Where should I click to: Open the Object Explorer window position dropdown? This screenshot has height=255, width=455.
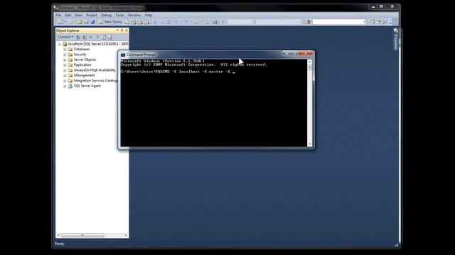(117, 30)
